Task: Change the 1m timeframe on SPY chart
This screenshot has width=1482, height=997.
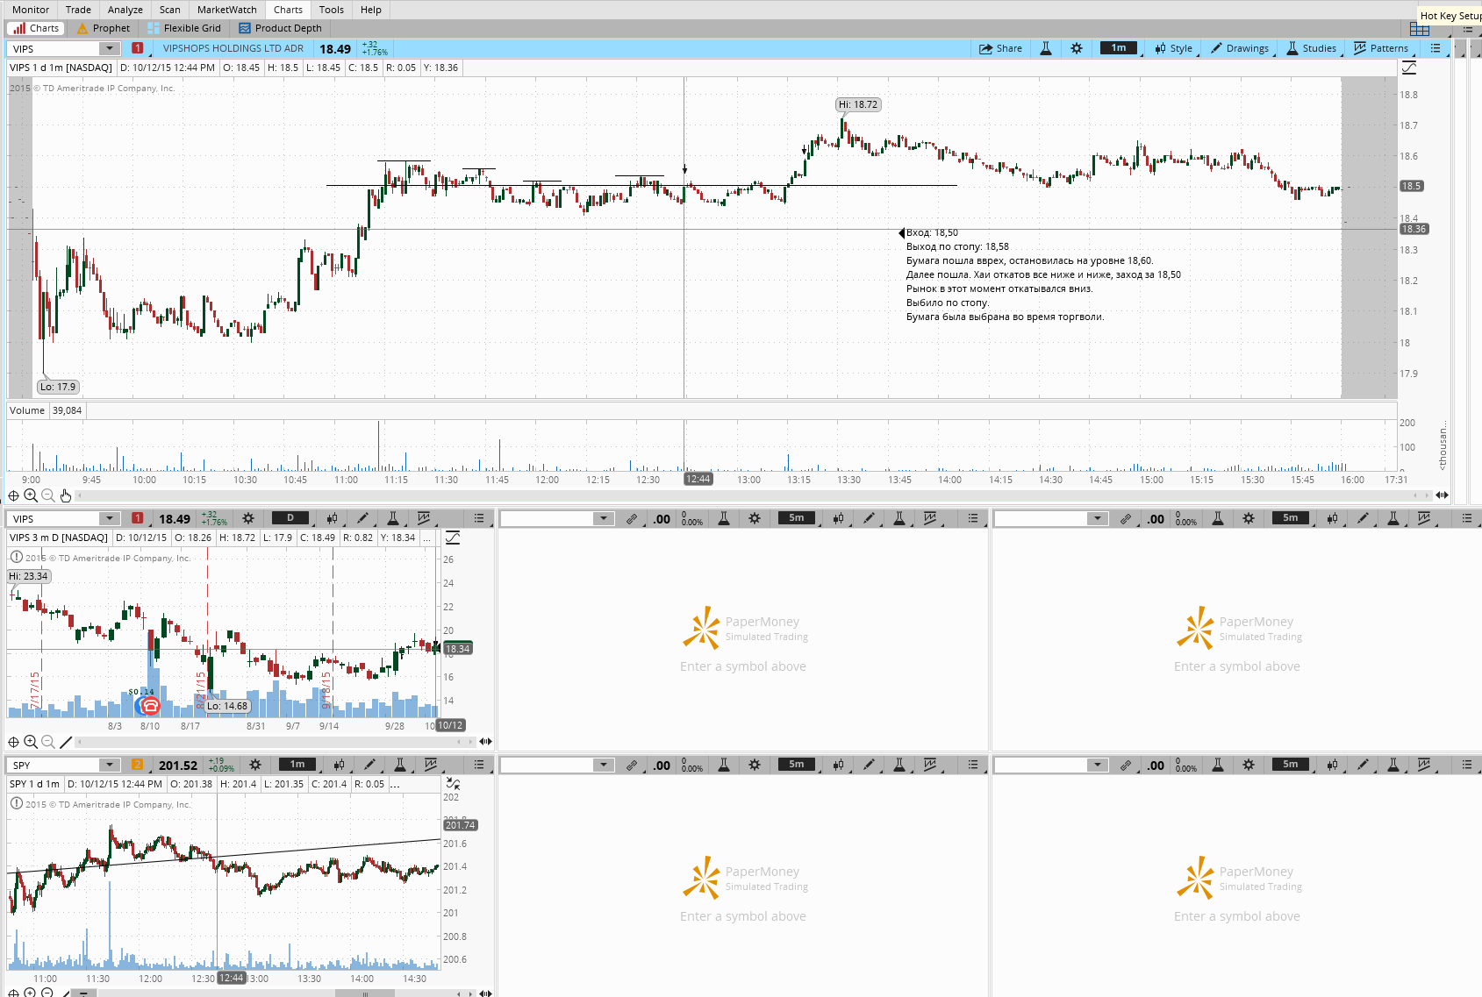Action: [x=297, y=765]
